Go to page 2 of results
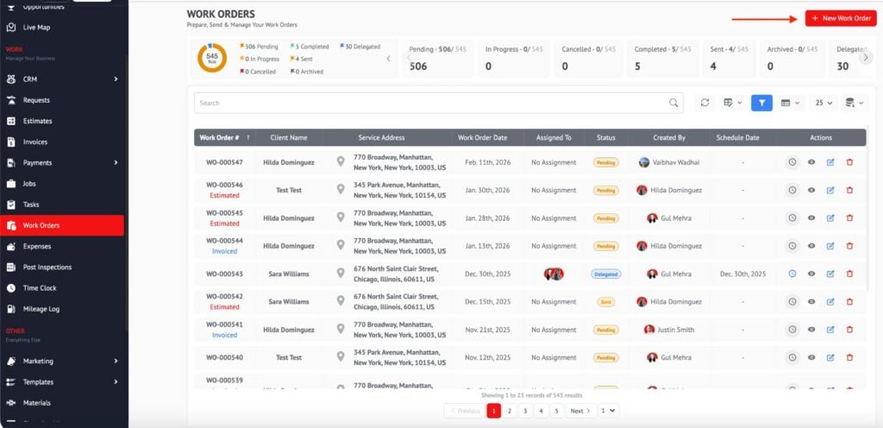 [x=509, y=411]
